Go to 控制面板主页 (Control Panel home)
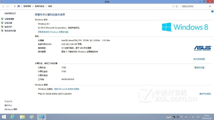214x120 pixels. pos(10,13)
